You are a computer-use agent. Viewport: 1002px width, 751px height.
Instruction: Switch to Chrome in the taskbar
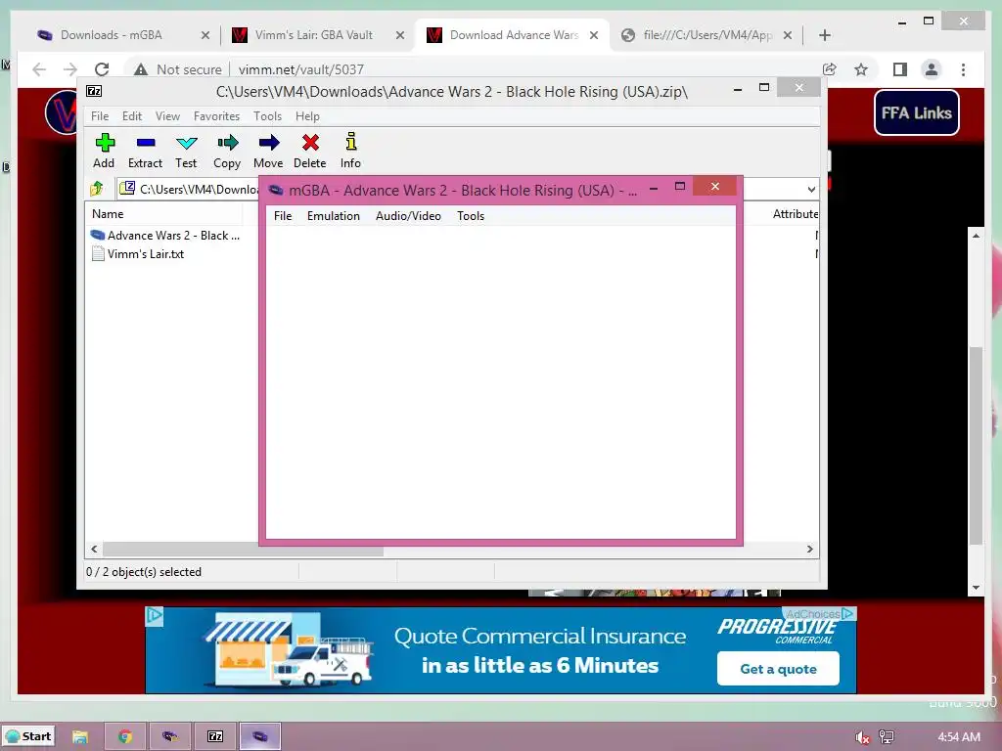pos(124,736)
